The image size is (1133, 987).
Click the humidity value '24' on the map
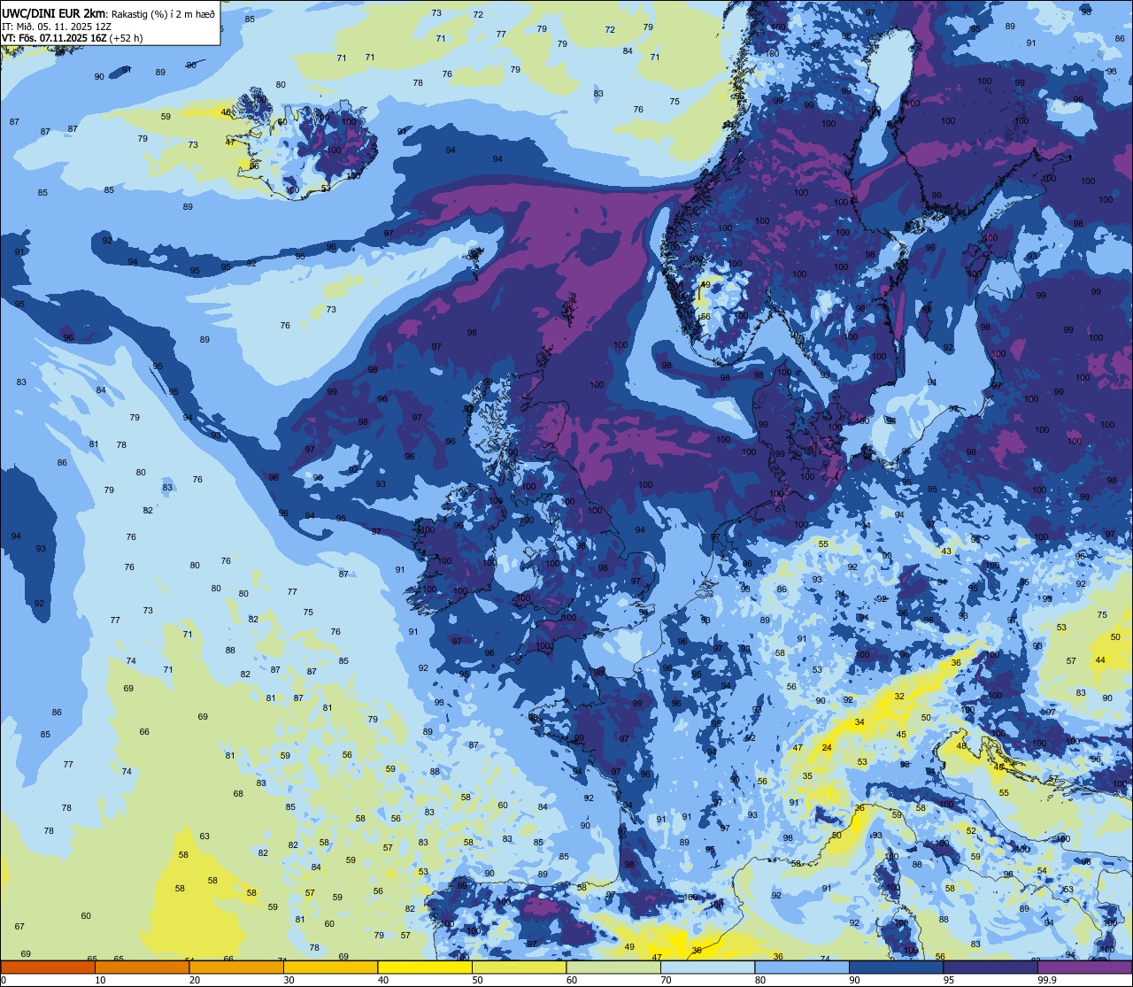click(827, 748)
